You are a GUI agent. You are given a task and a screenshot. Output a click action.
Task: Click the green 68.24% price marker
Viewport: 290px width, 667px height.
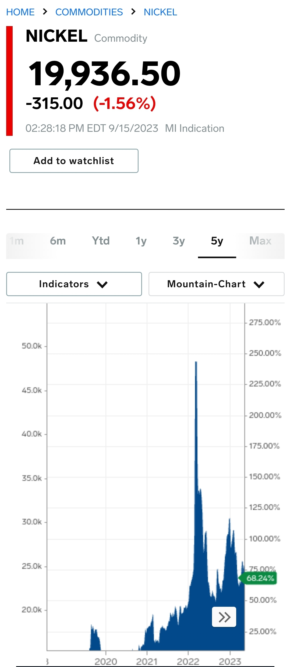[258, 578]
